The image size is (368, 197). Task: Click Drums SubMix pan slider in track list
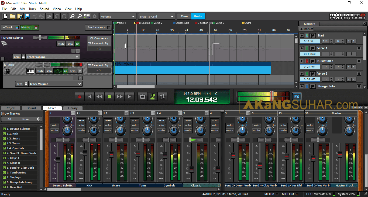[x=40, y=38]
